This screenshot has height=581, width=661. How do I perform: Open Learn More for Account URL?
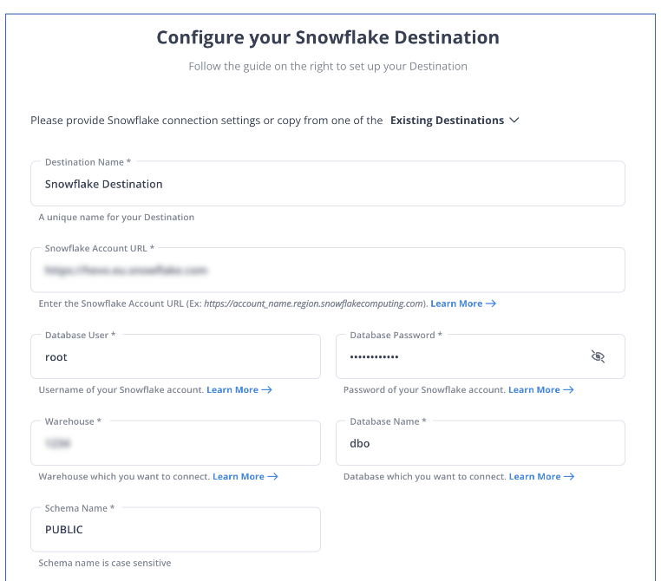(x=456, y=304)
